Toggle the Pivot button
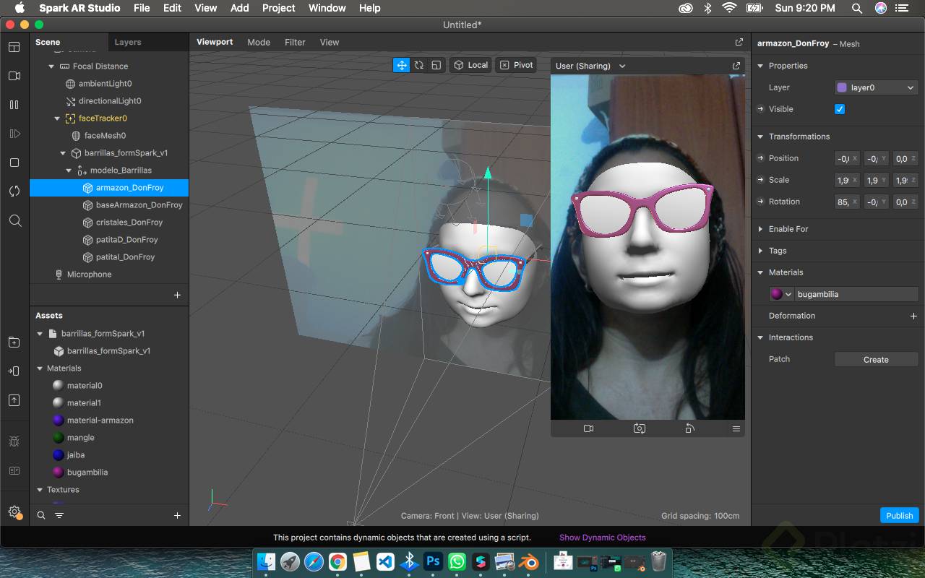The width and height of the screenshot is (925, 578). point(516,65)
